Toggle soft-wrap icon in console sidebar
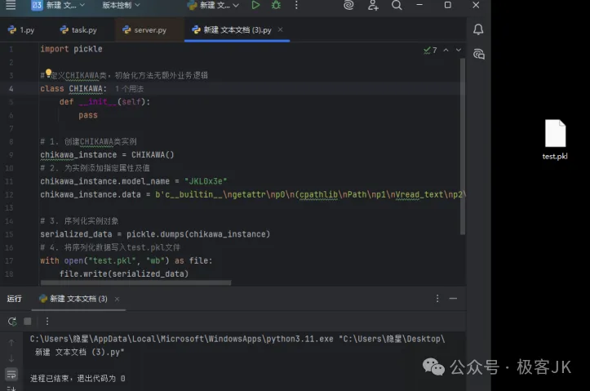The image size is (590, 391). pyautogui.click(x=11, y=374)
